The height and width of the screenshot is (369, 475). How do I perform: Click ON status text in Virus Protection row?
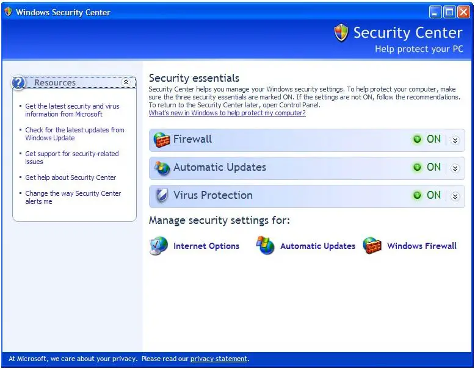433,195
